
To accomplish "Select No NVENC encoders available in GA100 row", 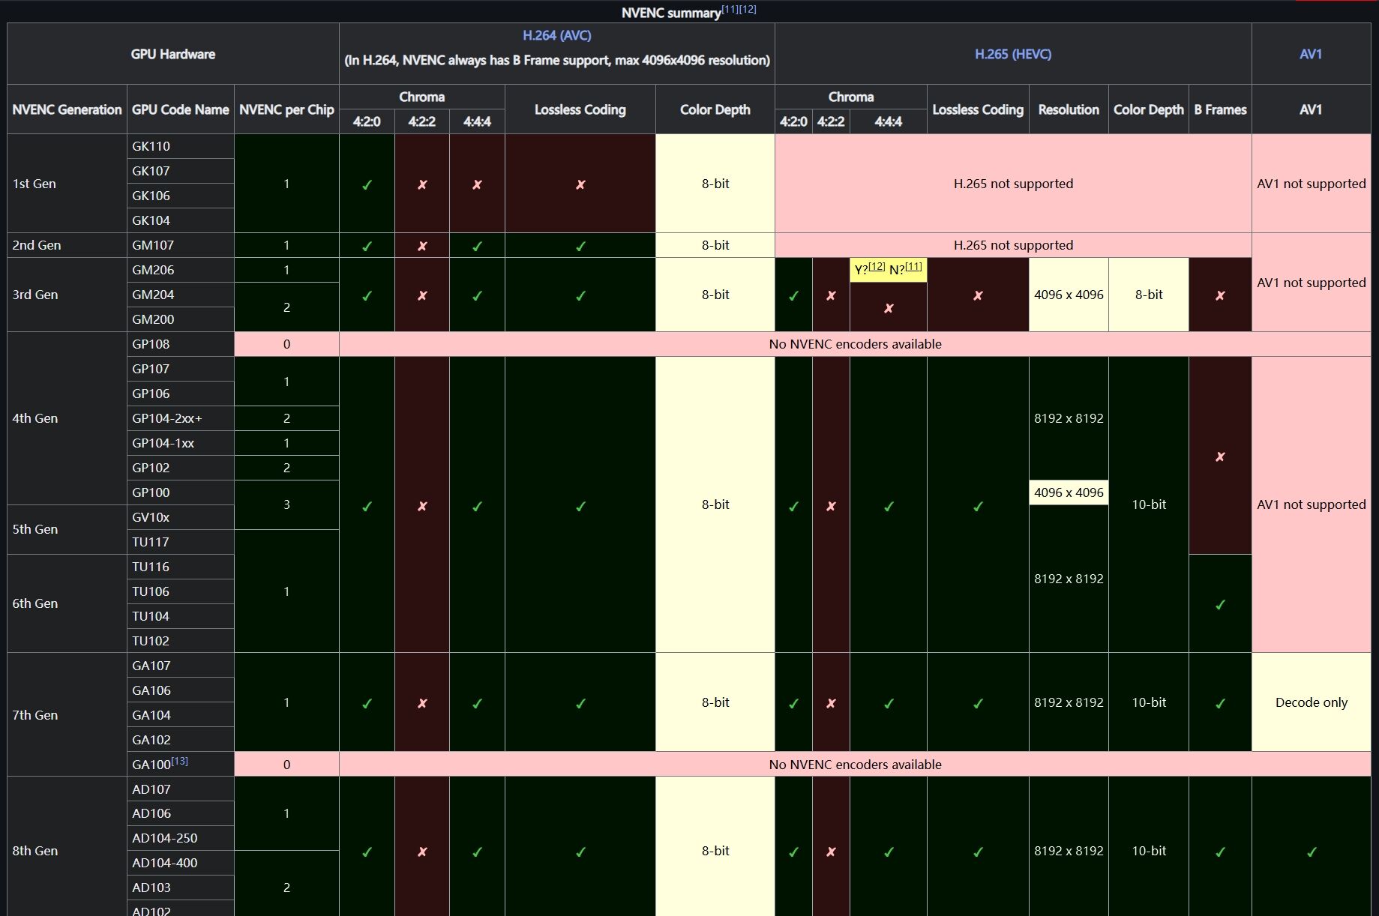I will point(855,765).
